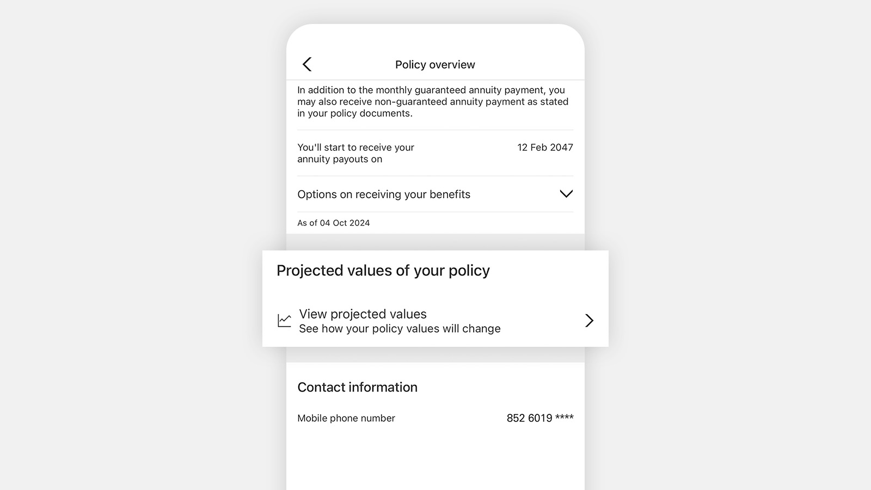Click the Contact information heading
This screenshot has height=490, width=871.
click(x=357, y=387)
